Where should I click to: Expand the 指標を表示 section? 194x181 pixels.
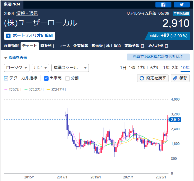[x=16, y=58]
